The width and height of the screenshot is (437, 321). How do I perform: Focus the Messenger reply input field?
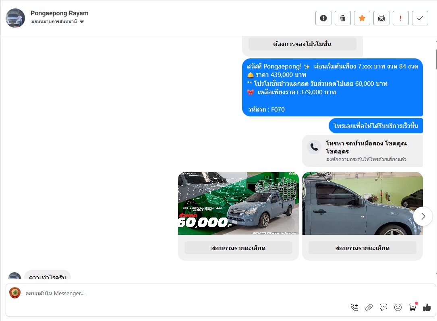click(221, 293)
